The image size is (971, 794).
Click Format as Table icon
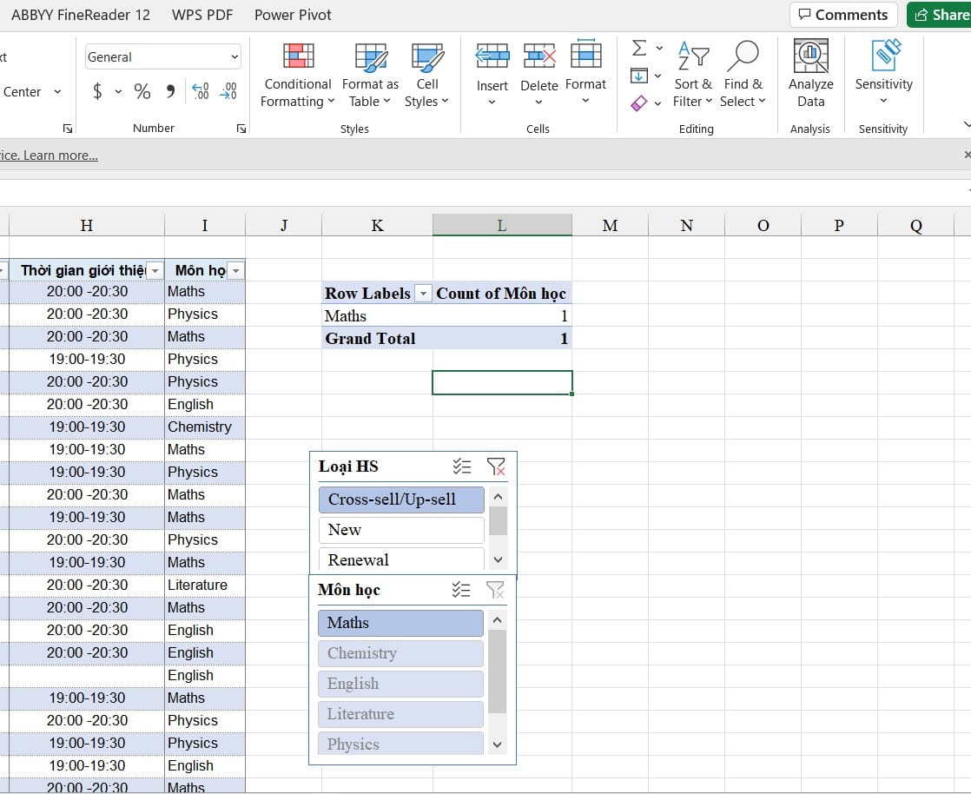(x=370, y=57)
